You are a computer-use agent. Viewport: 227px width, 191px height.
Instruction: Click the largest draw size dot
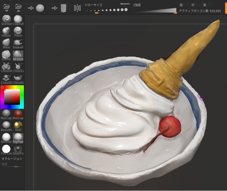coord(126,10)
